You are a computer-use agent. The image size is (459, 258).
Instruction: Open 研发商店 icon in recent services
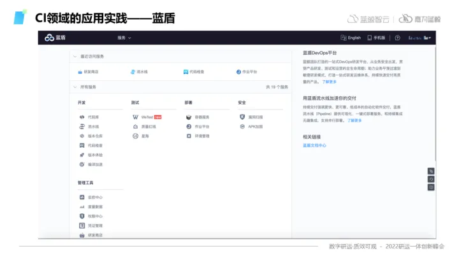pos(80,72)
